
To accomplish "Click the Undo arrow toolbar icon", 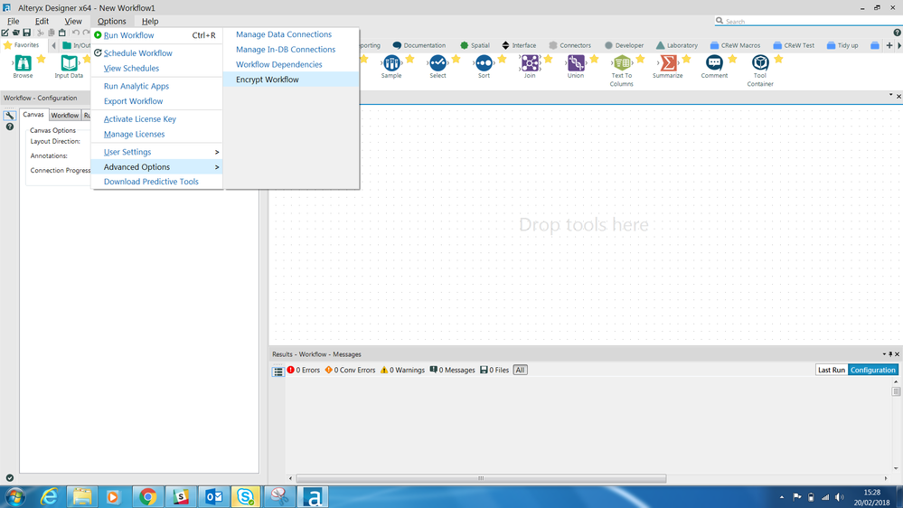I will pos(75,33).
